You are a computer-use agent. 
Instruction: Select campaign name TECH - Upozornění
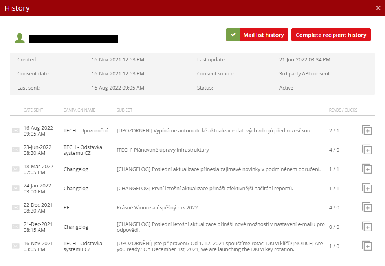pyautogui.click(x=86, y=131)
